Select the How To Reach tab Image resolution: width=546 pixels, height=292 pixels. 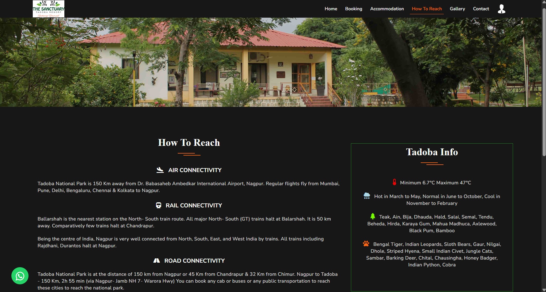[x=427, y=9]
